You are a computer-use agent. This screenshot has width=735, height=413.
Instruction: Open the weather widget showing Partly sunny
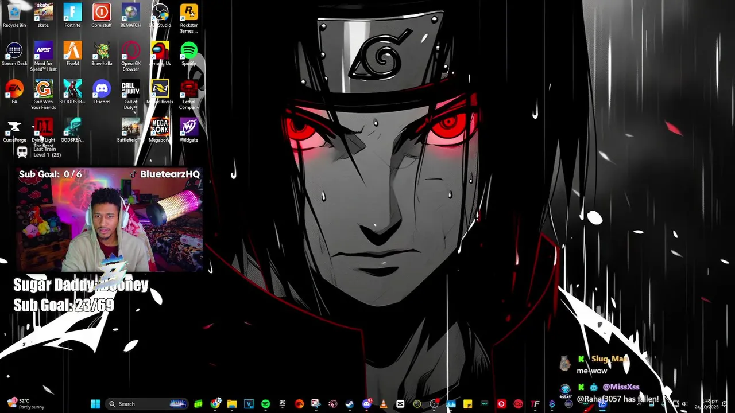[25, 404]
